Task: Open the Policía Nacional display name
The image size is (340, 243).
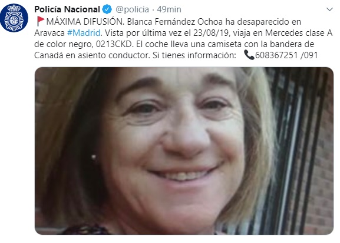Action: pyautogui.click(x=67, y=9)
